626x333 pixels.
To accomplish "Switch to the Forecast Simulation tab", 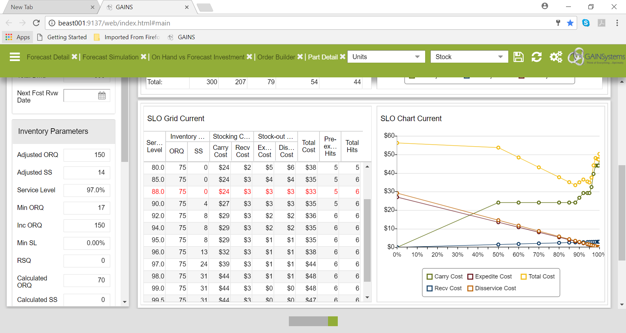I will (x=110, y=56).
